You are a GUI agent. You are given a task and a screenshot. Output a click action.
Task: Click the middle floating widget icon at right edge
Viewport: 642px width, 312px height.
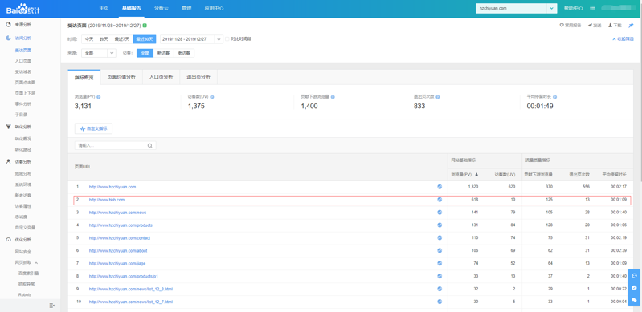tap(635, 287)
